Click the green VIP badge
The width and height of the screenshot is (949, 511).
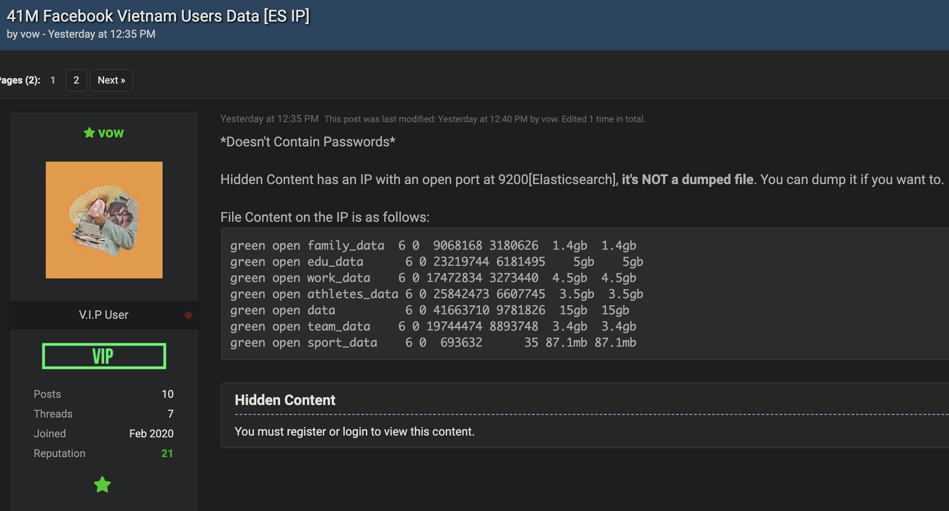pos(104,356)
